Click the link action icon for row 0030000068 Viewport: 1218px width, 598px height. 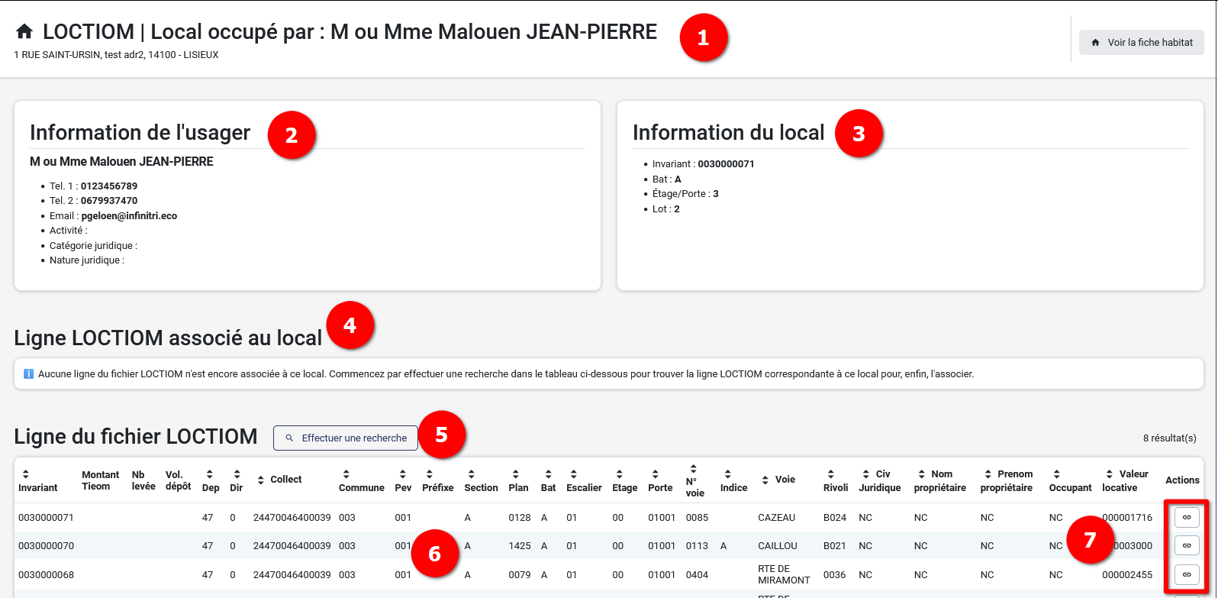[1186, 574]
